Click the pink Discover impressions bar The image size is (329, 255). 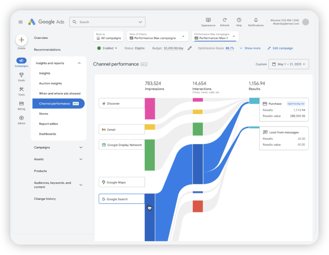tap(150, 109)
